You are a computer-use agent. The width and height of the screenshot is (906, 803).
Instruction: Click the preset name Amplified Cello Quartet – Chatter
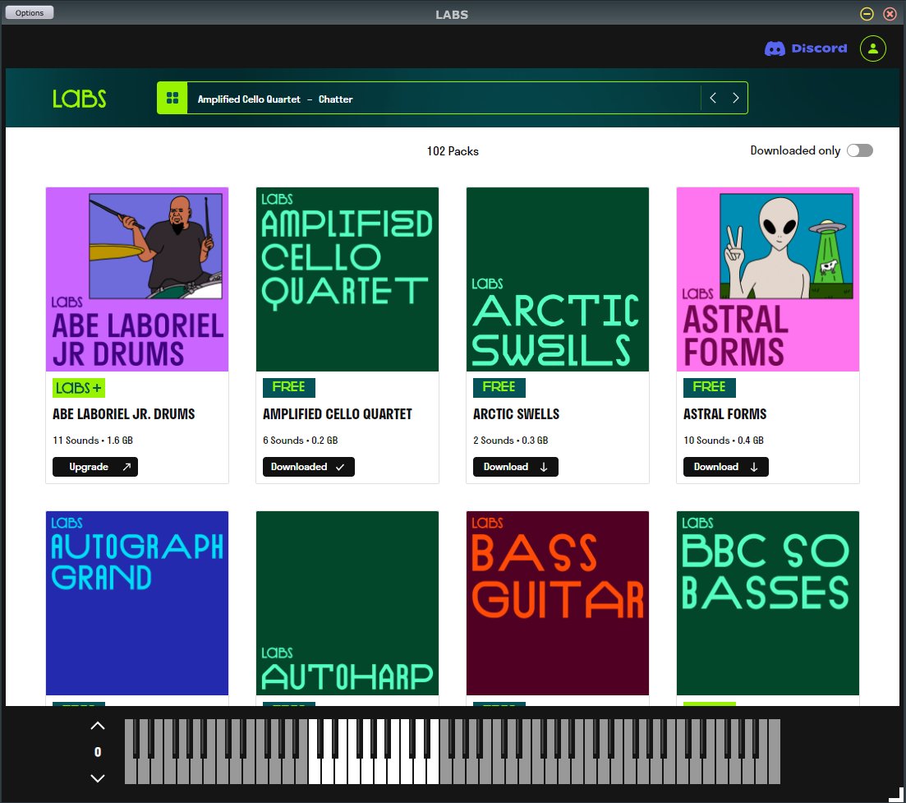pyautogui.click(x=275, y=99)
